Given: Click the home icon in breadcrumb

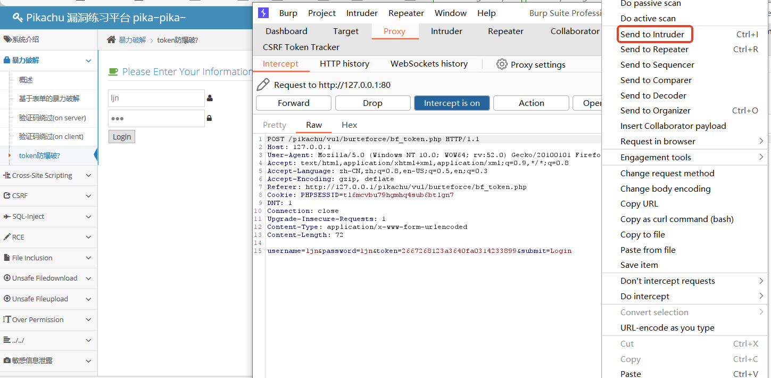Looking at the screenshot, I should pos(111,40).
